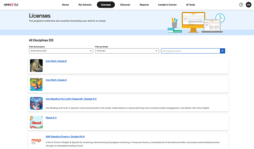
Task: Open the iRead K-2 link
Action: point(51,118)
